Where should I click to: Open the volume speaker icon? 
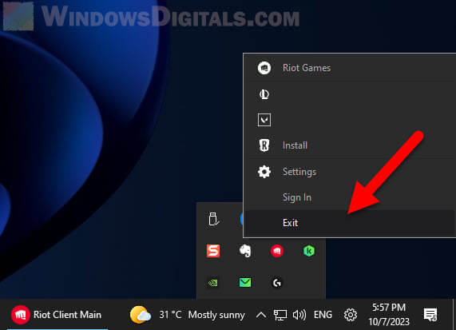click(299, 315)
